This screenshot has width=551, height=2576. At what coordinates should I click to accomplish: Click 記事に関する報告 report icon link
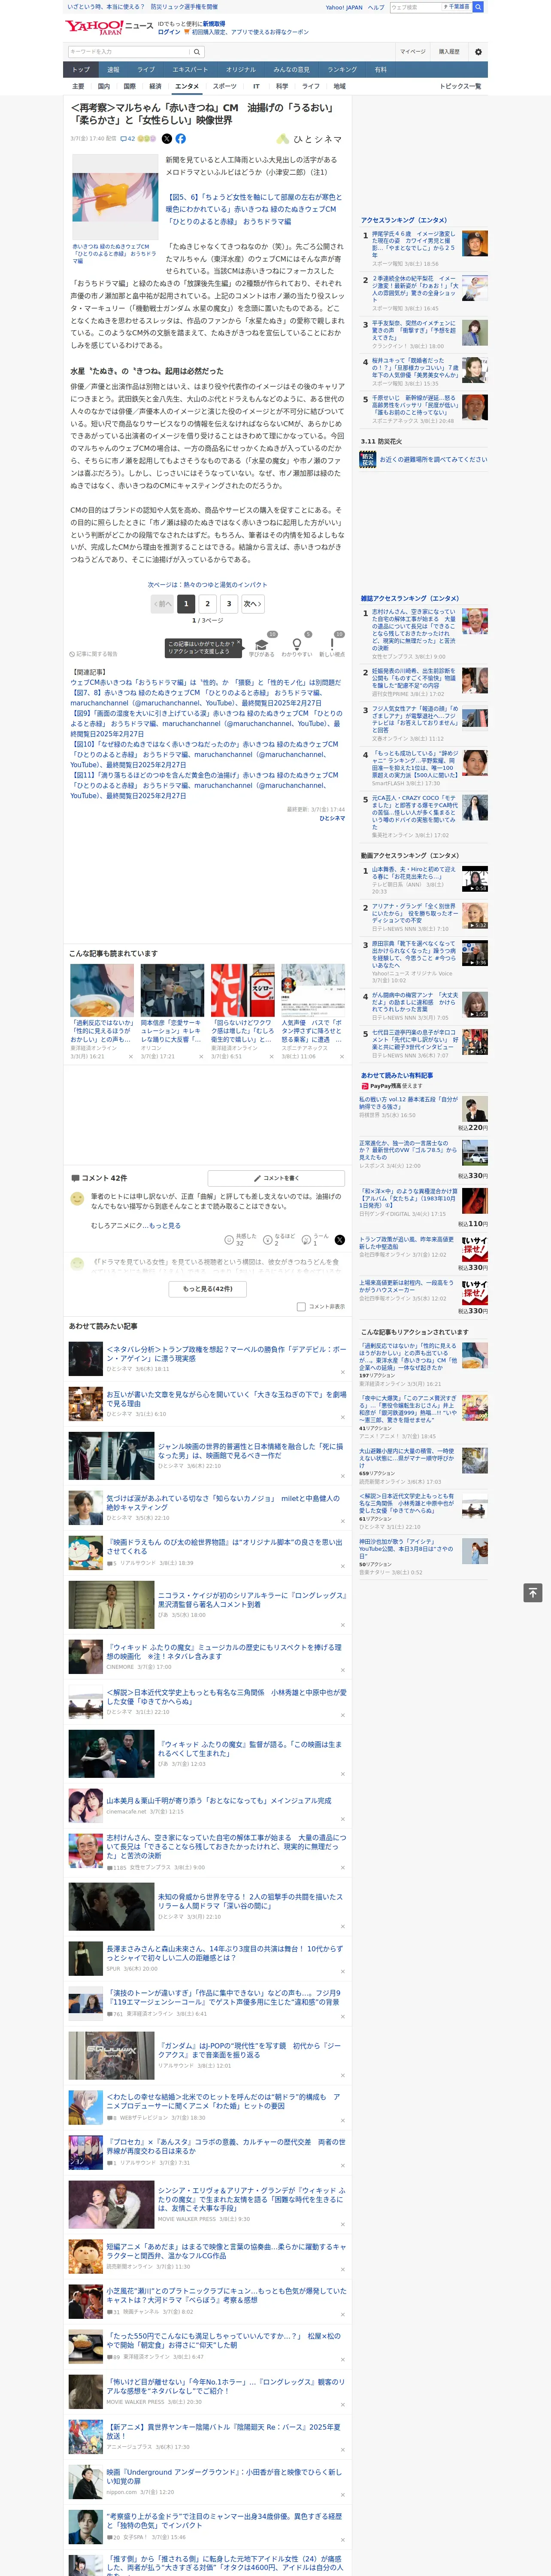[x=93, y=654]
